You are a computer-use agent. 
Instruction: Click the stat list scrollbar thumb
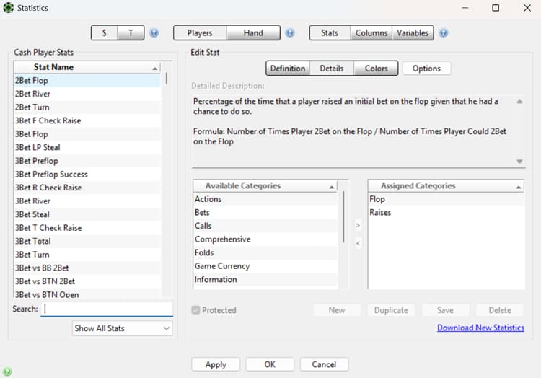(x=167, y=79)
